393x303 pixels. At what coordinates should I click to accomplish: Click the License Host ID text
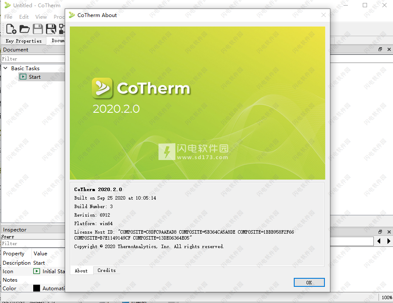point(184,235)
